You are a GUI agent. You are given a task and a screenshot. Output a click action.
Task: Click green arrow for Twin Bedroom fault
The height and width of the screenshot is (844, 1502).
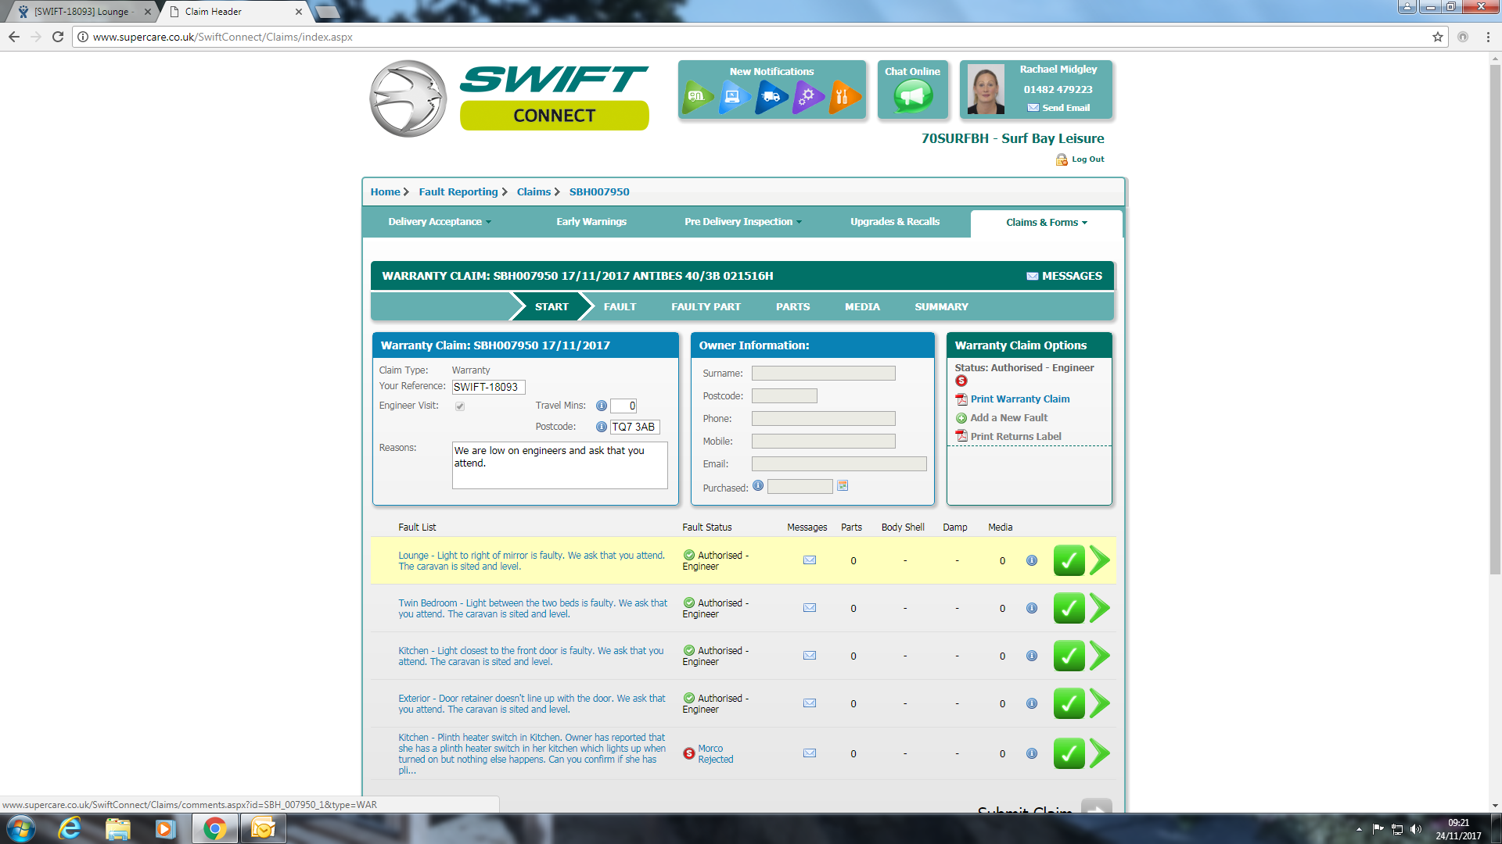click(1100, 608)
